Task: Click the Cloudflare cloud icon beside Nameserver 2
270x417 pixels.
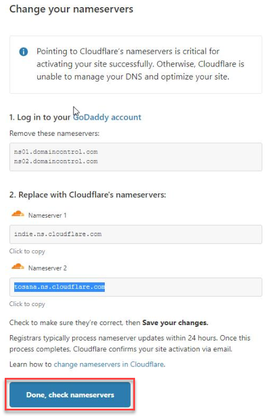Action: [18, 266]
